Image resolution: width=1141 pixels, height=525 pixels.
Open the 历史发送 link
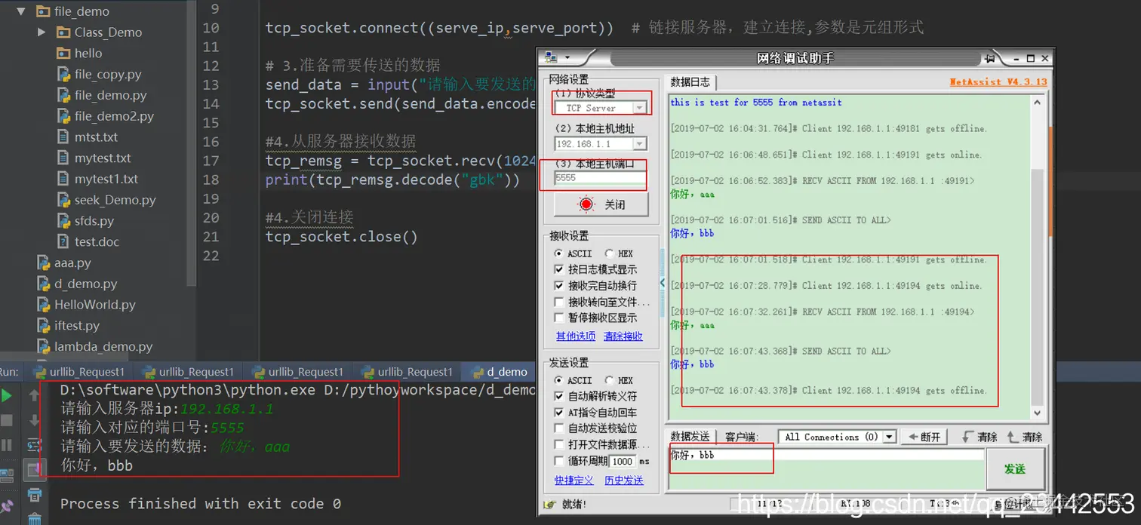(x=624, y=480)
